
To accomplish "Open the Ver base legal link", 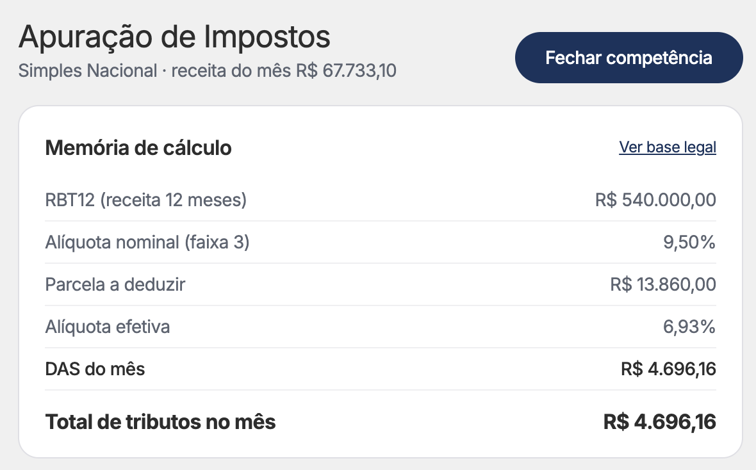I will 668,147.
